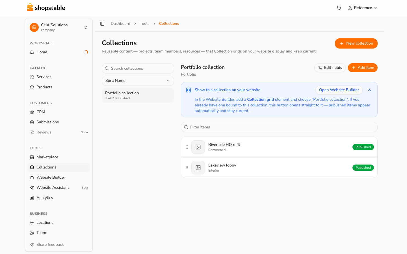Click Open Website Builder button
Viewport: 407px width, 254px height.
coord(339,90)
